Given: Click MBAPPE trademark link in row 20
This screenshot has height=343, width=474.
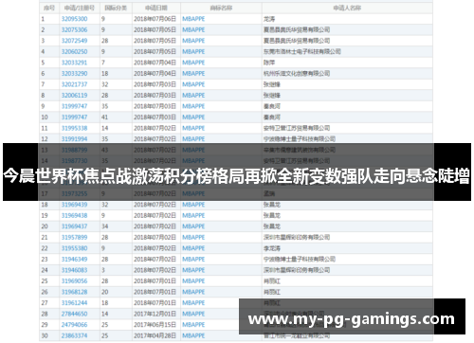Looking at the screenshot, I should tap(193, 226).
